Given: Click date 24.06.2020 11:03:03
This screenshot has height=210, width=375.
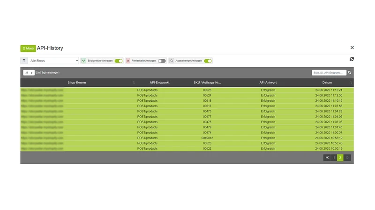Looking at the screenshot, I should pyautogui.click(x=329, y=122).
